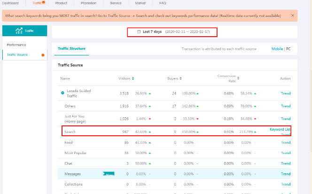312x194 pixels.
Task: Select Traffic Source in the sidebar
Action: coord(17,54)
